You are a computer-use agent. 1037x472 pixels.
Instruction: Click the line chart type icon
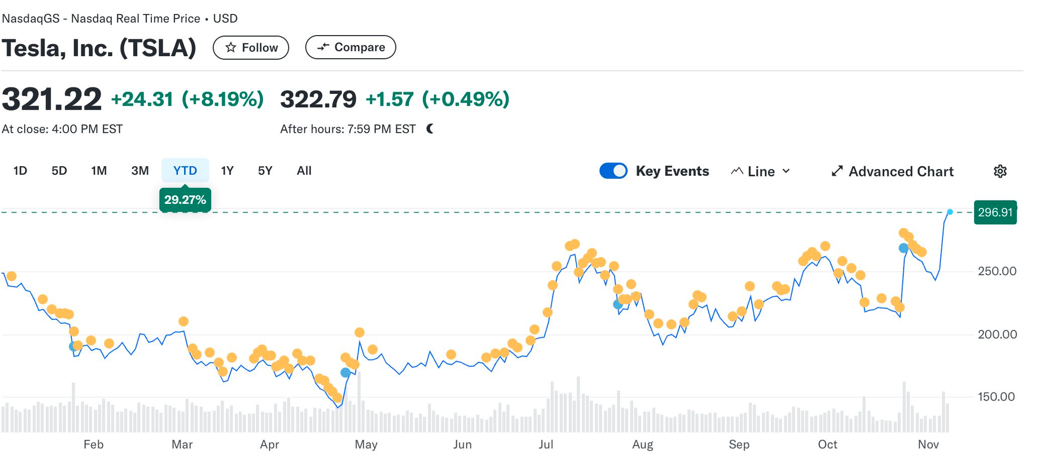737,172
